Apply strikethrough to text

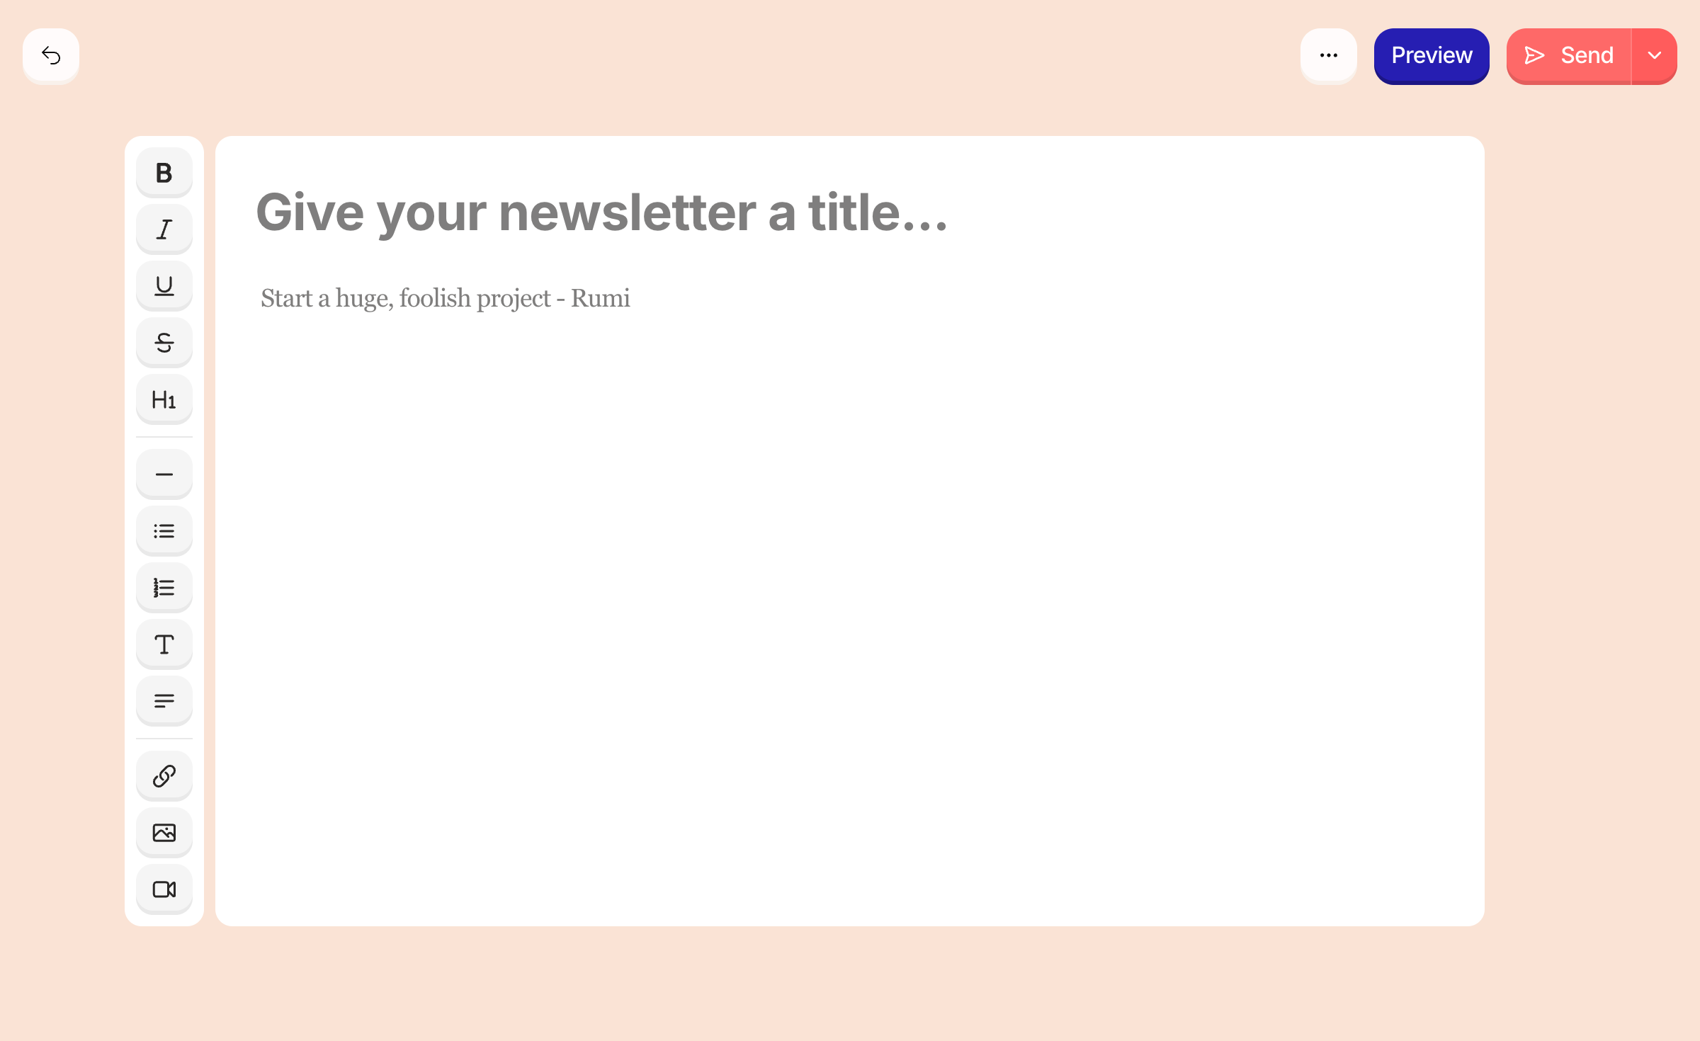tap(164, 343)
